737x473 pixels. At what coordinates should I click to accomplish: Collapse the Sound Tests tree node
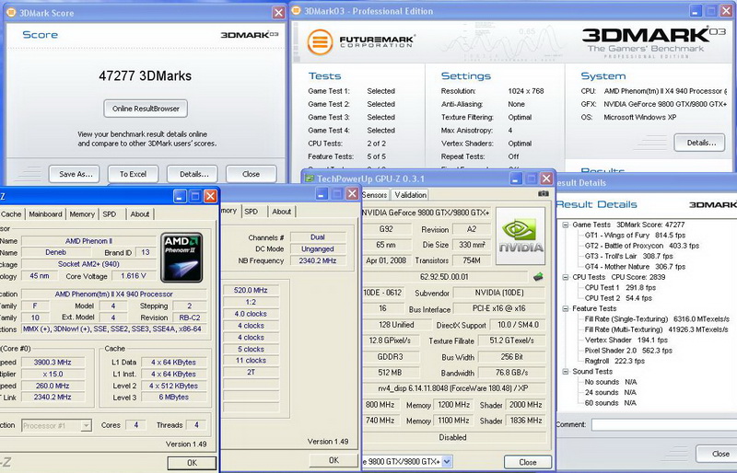click(566, 372)
